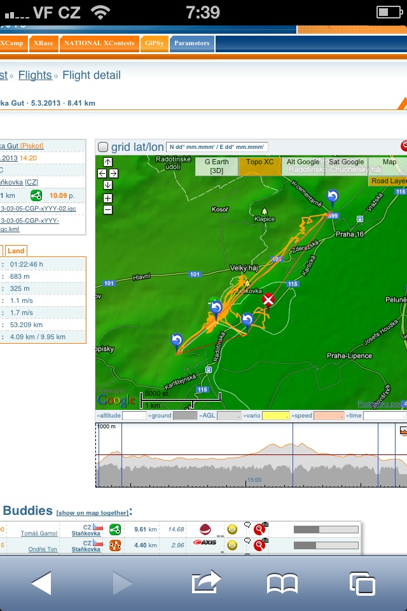Click orange route-type icon in Ondřej Ton row
407x611 pixels.
tap(115, 545)
